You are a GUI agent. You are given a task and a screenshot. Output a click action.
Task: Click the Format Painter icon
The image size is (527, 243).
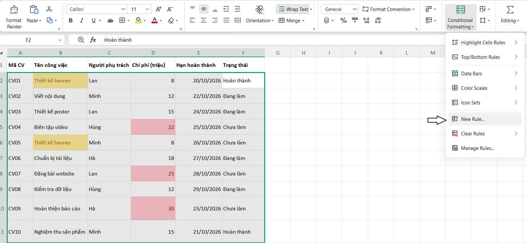coord(14,9)
